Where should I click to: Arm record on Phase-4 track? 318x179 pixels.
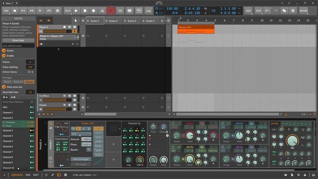pyautogui.click(x=64, y=27)
